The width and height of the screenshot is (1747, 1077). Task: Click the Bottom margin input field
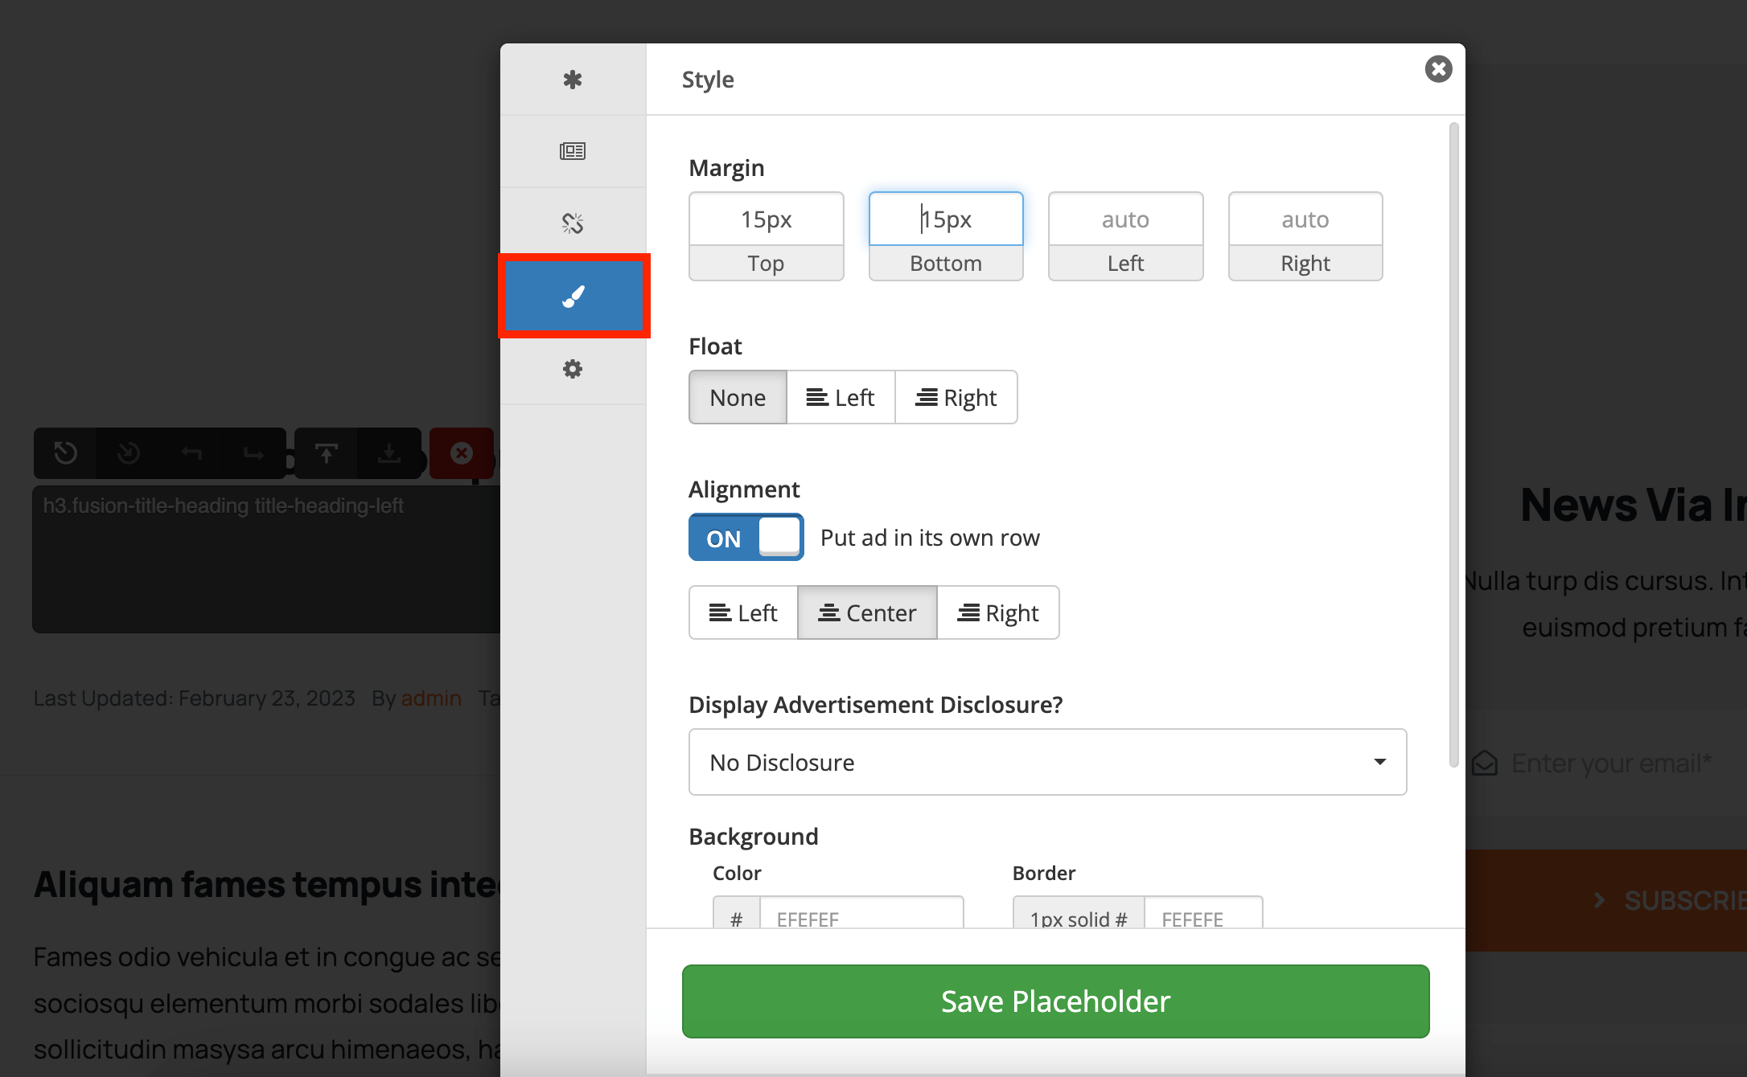[x=946, y=219]
